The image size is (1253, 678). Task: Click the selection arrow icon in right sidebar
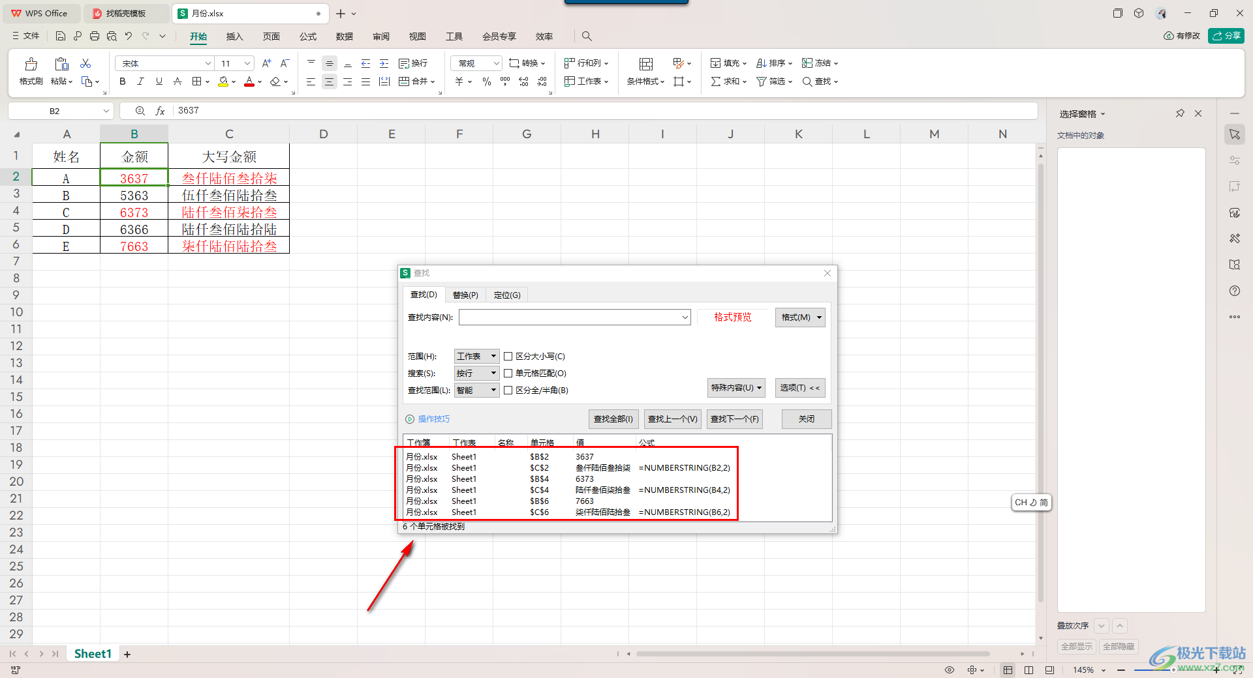(1235, 134)
